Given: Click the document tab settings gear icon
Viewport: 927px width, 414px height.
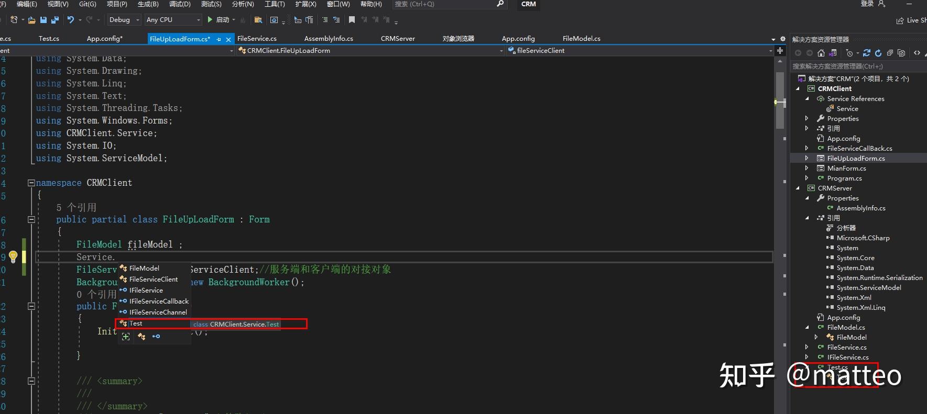Looking at the screenshot, I should coord(783,39).
